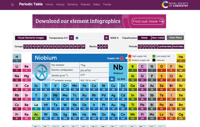Select the Radon (Rn) element tile
The width and height of the screenshot is (200, 127).
181,106
